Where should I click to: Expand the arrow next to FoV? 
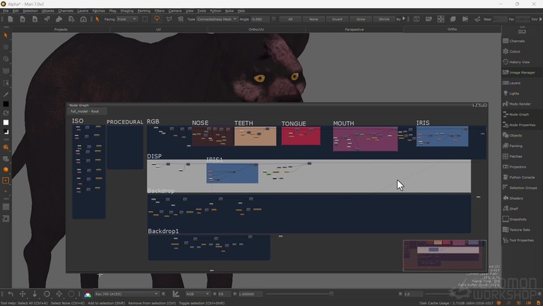click(x=541, y=19)
